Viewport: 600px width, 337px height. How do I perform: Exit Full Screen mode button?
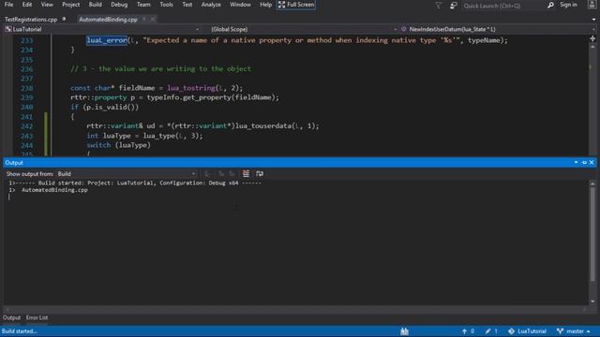coord(296,5)
